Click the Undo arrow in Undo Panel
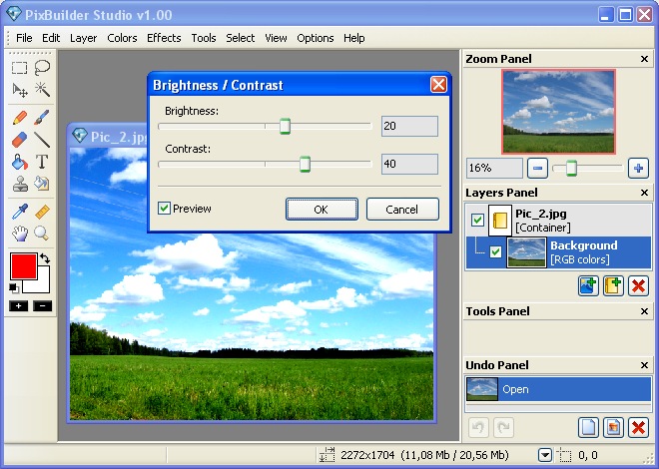 click(478, 428)
